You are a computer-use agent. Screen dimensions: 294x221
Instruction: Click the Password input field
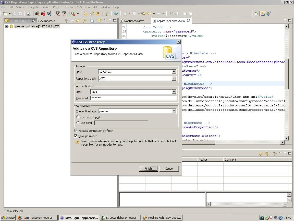coord(133,98)
